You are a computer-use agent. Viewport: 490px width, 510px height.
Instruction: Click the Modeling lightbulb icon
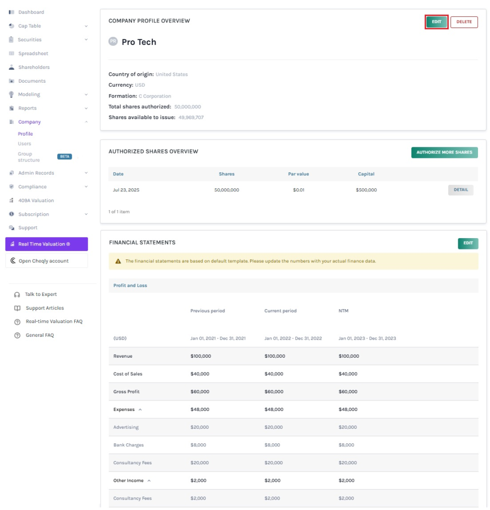click(11, 94)
